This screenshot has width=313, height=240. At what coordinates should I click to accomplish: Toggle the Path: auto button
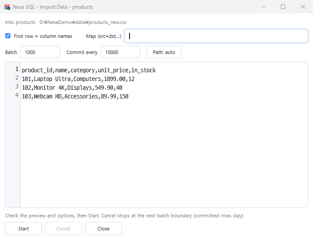pos(164,52)
